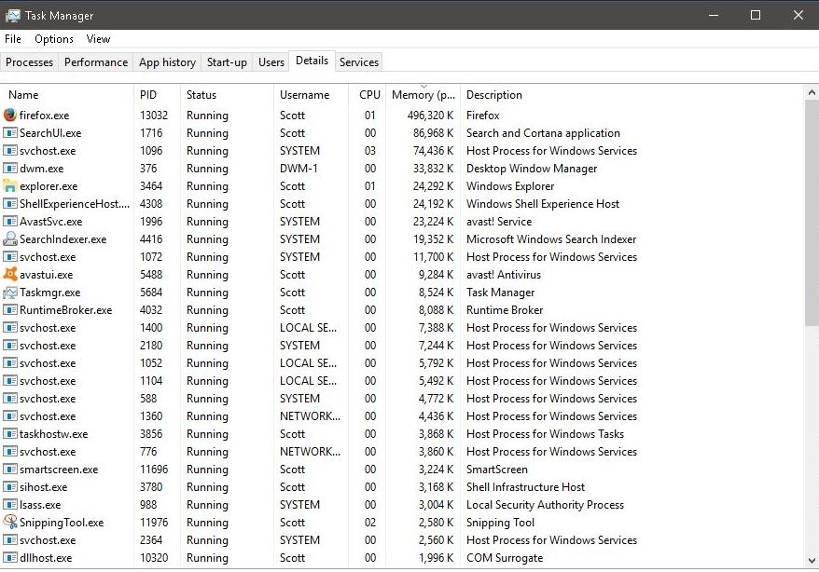Screen dimensions: 819x572
Task: Click the AvastSvc.exe process icon
Action: coord(10,221)
